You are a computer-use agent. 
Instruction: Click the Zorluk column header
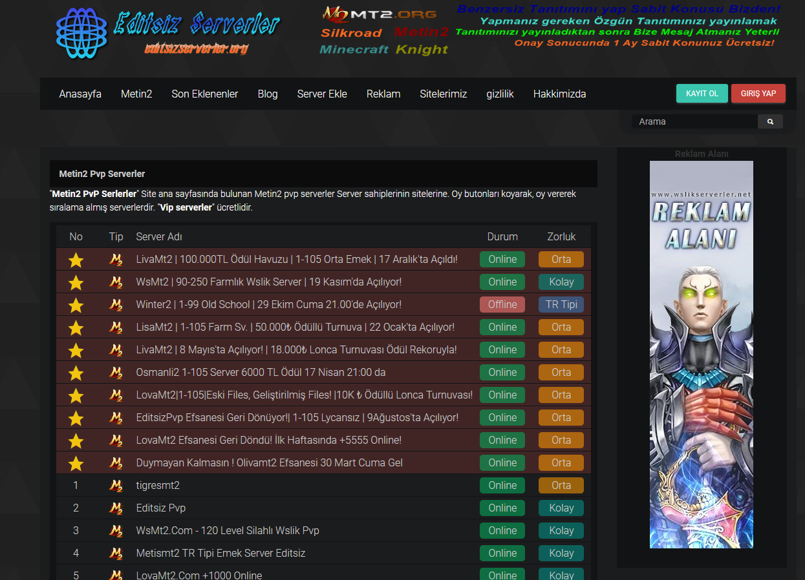(x=561, y=237)
